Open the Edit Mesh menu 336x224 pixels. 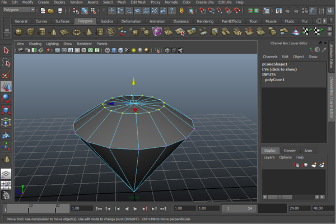click(x=138, y=2)
